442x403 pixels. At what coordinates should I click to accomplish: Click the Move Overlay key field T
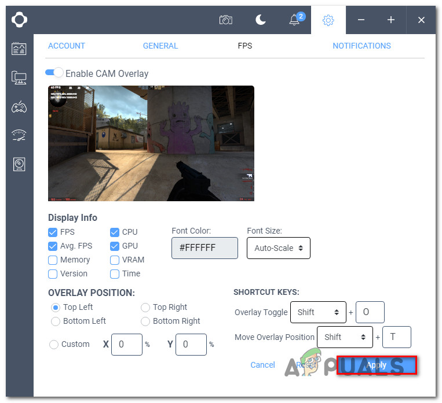(x=397, y=337)
